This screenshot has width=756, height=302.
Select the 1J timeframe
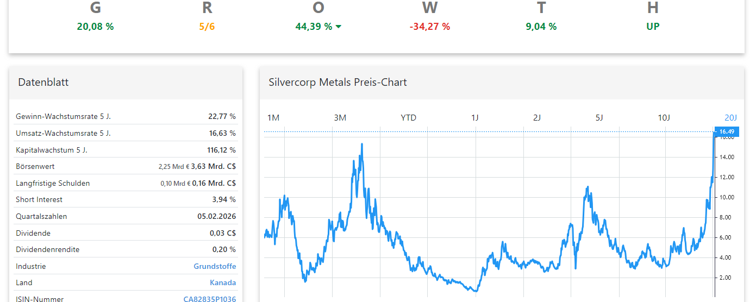click(475, 118)
